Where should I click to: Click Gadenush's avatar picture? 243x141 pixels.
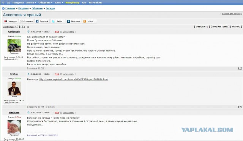(14, 45)
